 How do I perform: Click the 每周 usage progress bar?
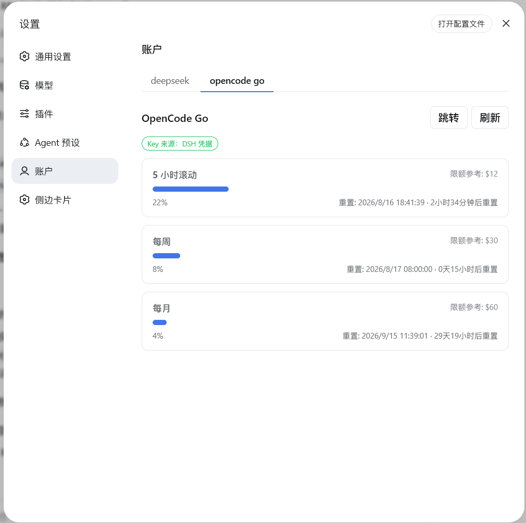[166, 256]
